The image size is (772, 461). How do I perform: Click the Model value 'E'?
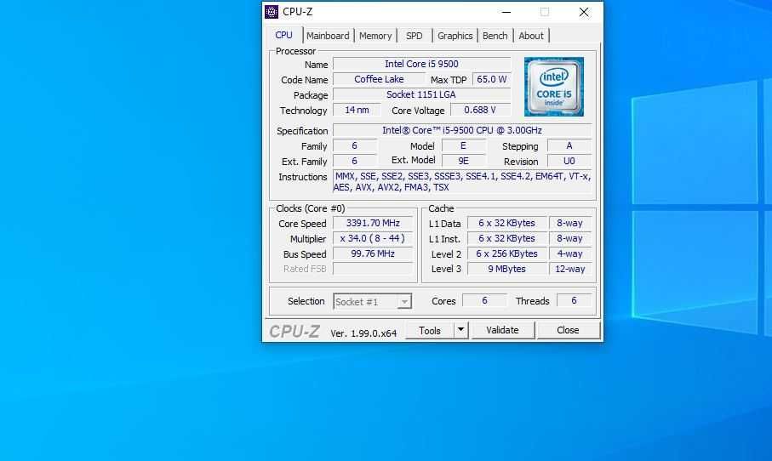(x=463, y=145)
